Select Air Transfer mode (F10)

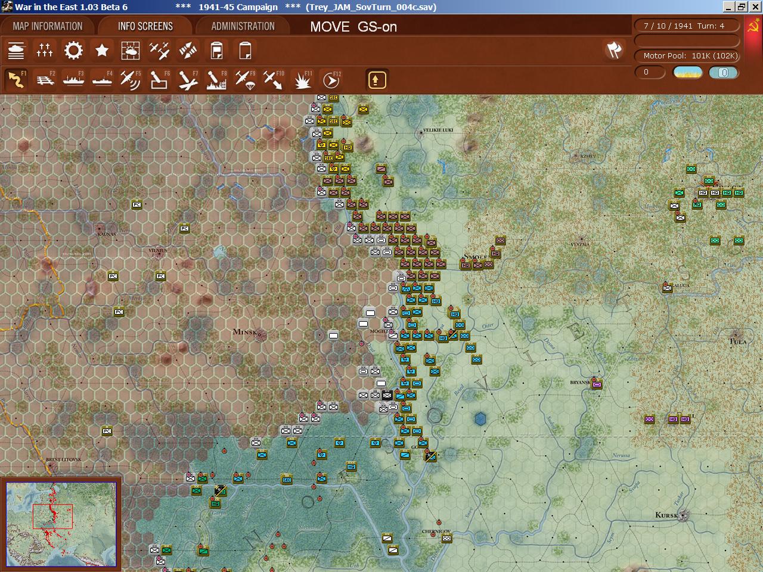pyautogui.click(x=274, y=79)
